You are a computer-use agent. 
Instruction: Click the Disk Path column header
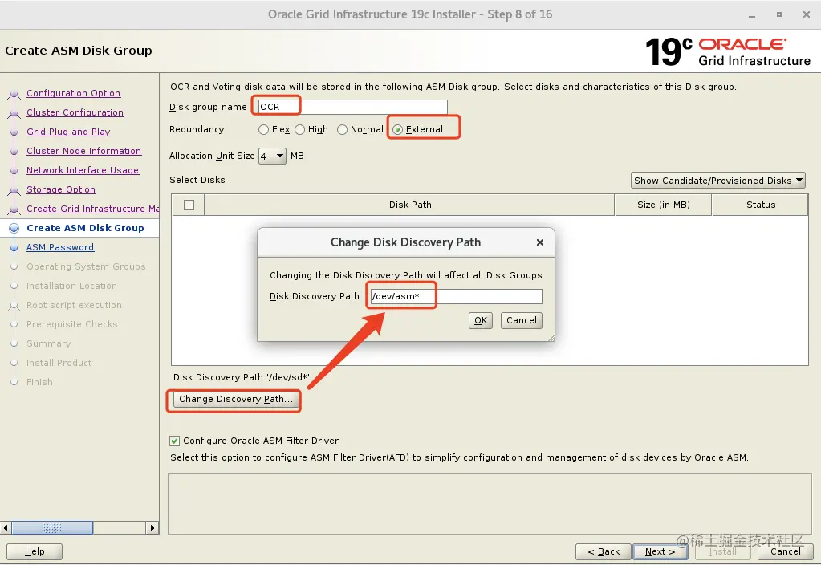pyautogui.click(x=410, y=205)
